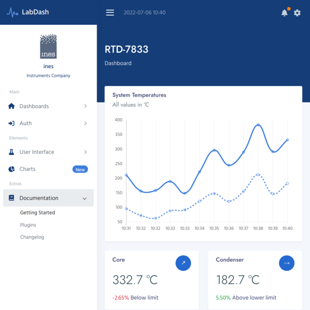The width and height of the screenshot is (310, 310).
Task: Click the date 2022-07-06 10:40
Action: coord(145,12)
